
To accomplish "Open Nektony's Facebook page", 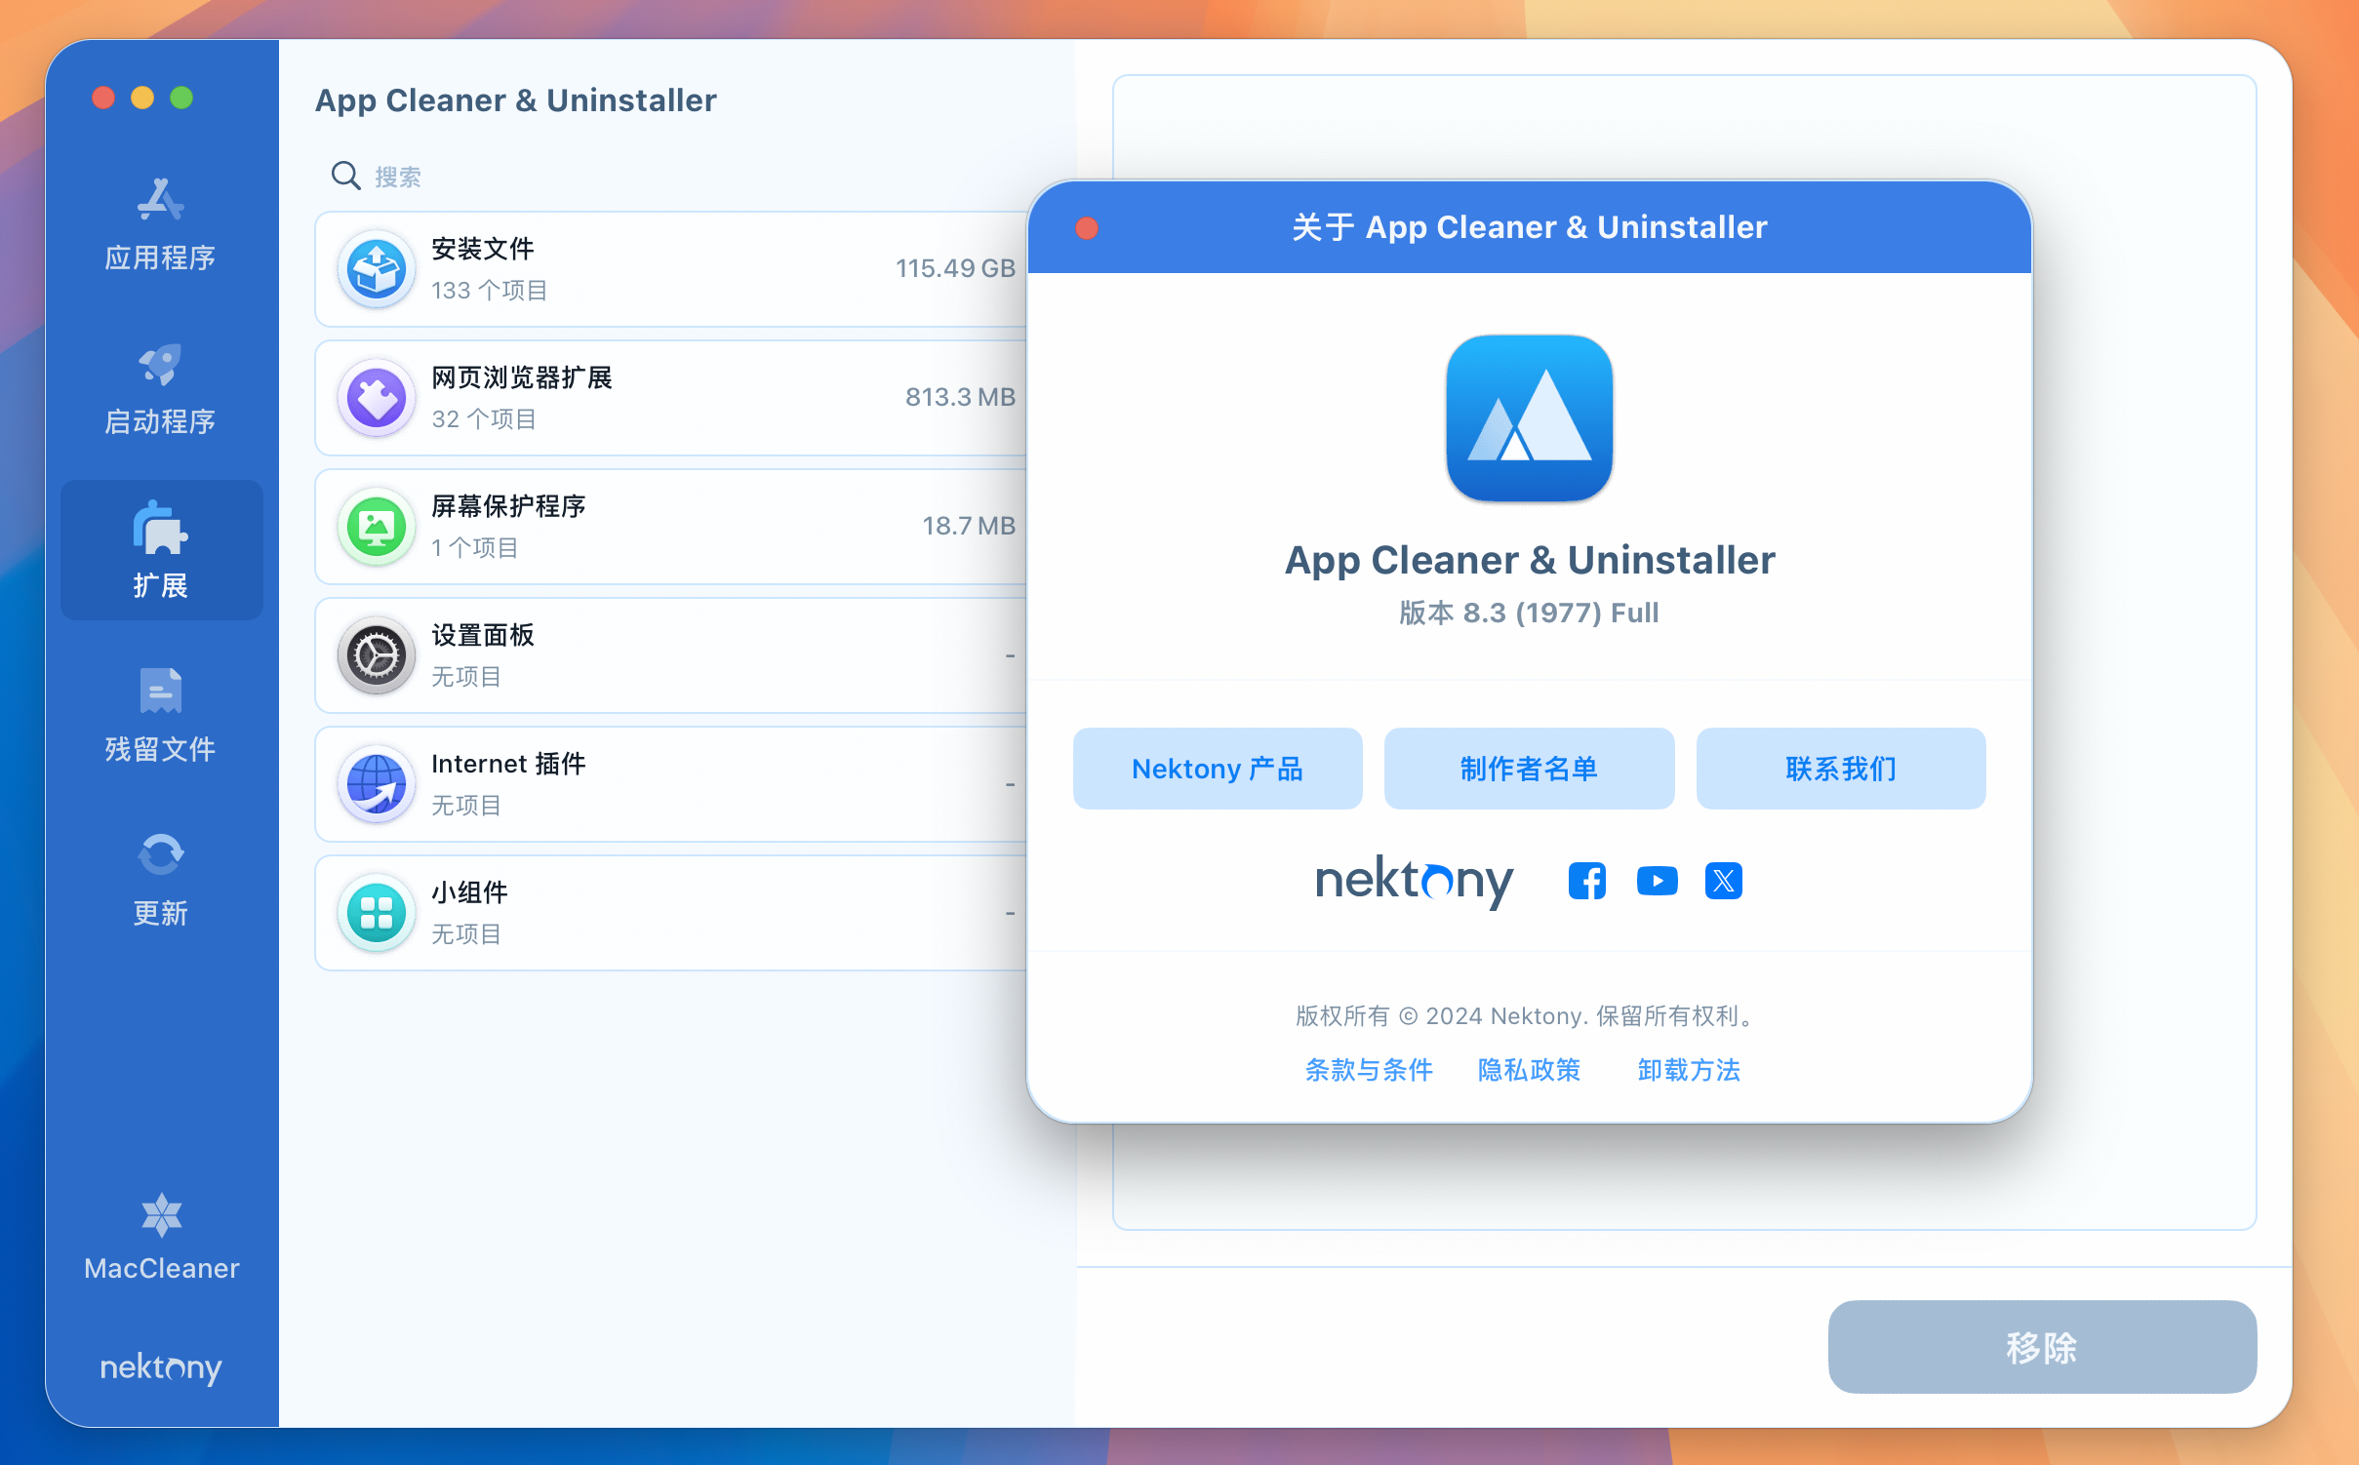I will 1587,881.
